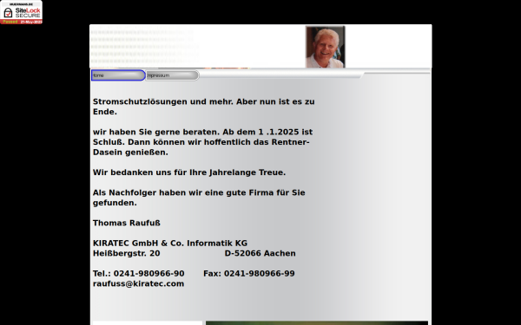Click paragraph 'Als Nachfolger haben wir eine gute Firma'
Screen dimensions: 521x325
point(199,198)
